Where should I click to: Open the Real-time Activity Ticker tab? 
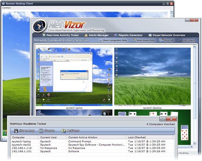pos(61,35)
